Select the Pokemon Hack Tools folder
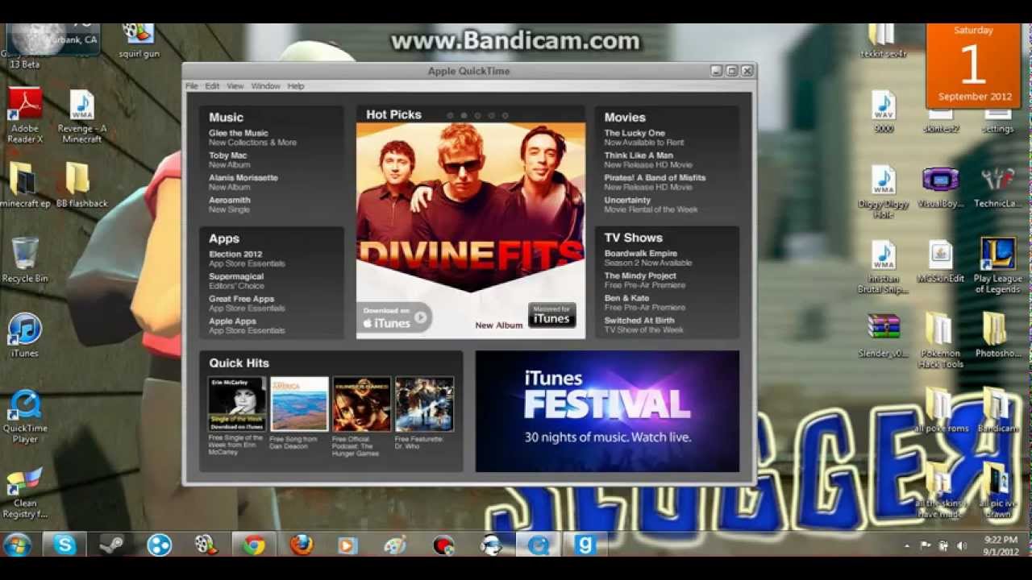The width and height of the screenshot is (1032, 580). (x=940, y=341)
